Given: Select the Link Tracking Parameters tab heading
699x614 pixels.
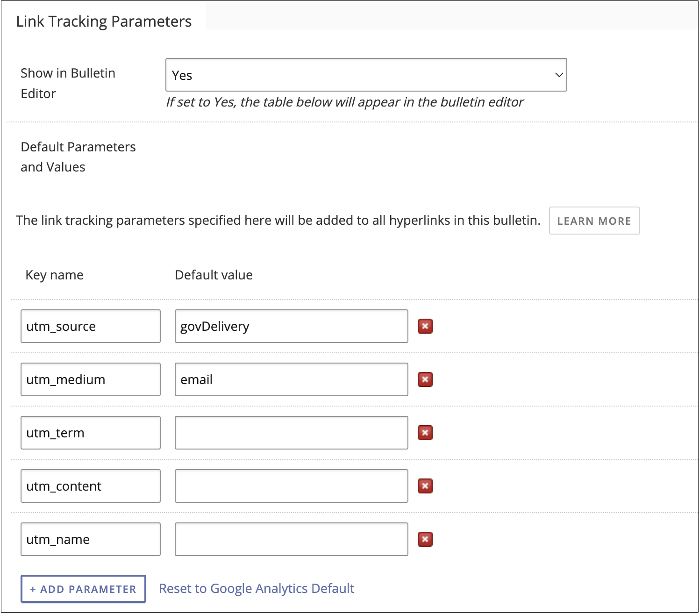Looking at the screenshot, I should click(x=104, y=21).
